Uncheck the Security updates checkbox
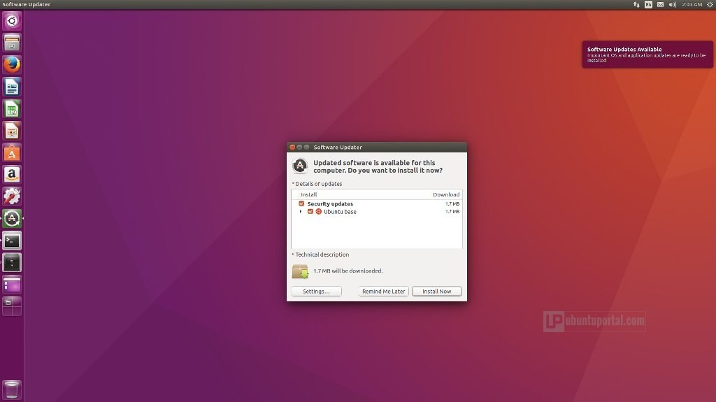Screen dimensions: 716x402 pos(301,203)
